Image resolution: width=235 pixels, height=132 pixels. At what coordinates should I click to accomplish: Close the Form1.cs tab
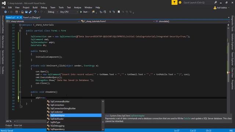pyautogui.click(x=21, y=18)
